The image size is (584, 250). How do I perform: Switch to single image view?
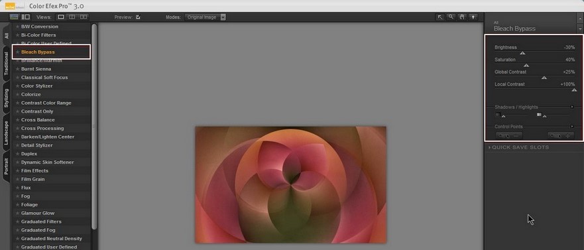click(61, 17)
